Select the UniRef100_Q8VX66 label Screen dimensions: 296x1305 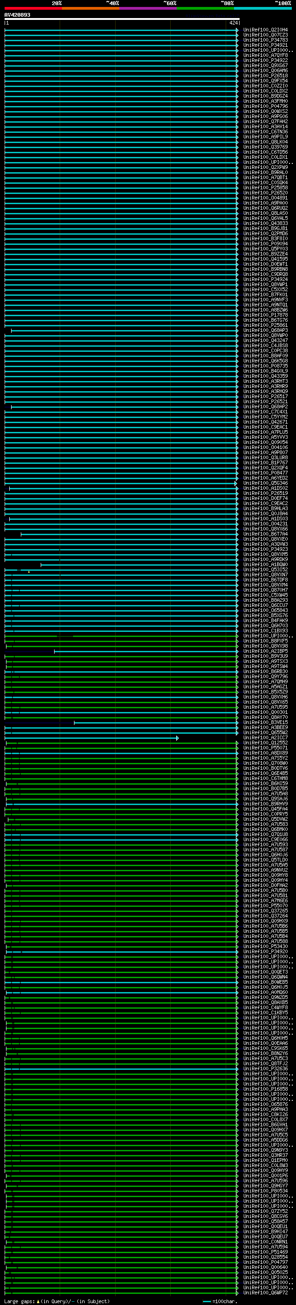[265, 529]
